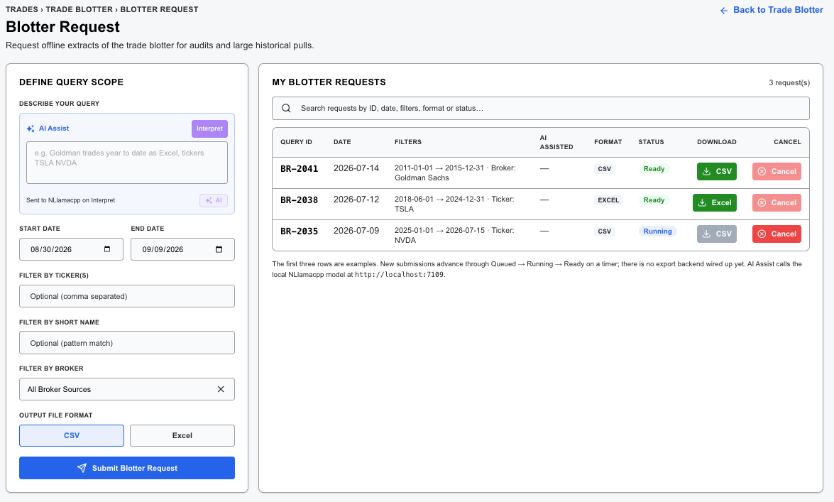The height and width of the screenshot is (502, 834).
Task: Submit the blotter request
Action: click(126, 468)
